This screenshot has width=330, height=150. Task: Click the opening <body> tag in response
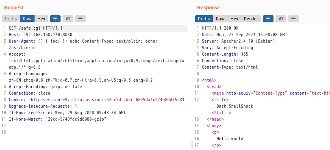pyautogui.click(x=214, y=126)
